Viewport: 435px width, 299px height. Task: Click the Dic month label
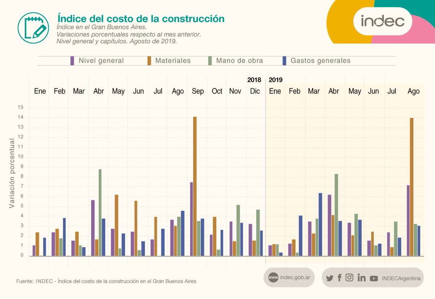(x=255, y=91)
